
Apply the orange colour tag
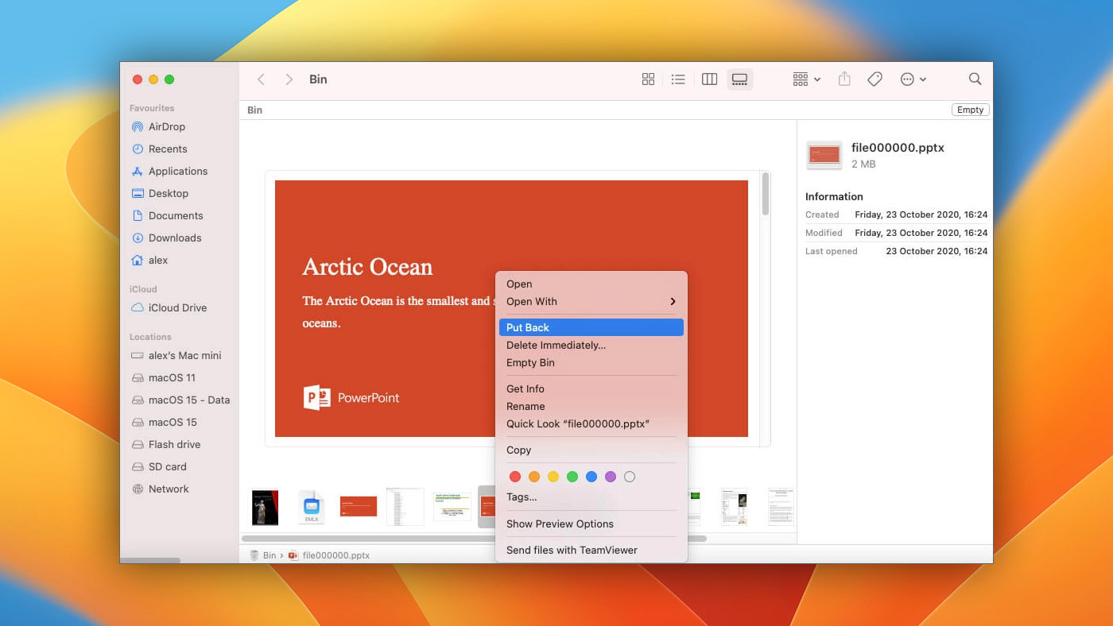coord(534,477)
